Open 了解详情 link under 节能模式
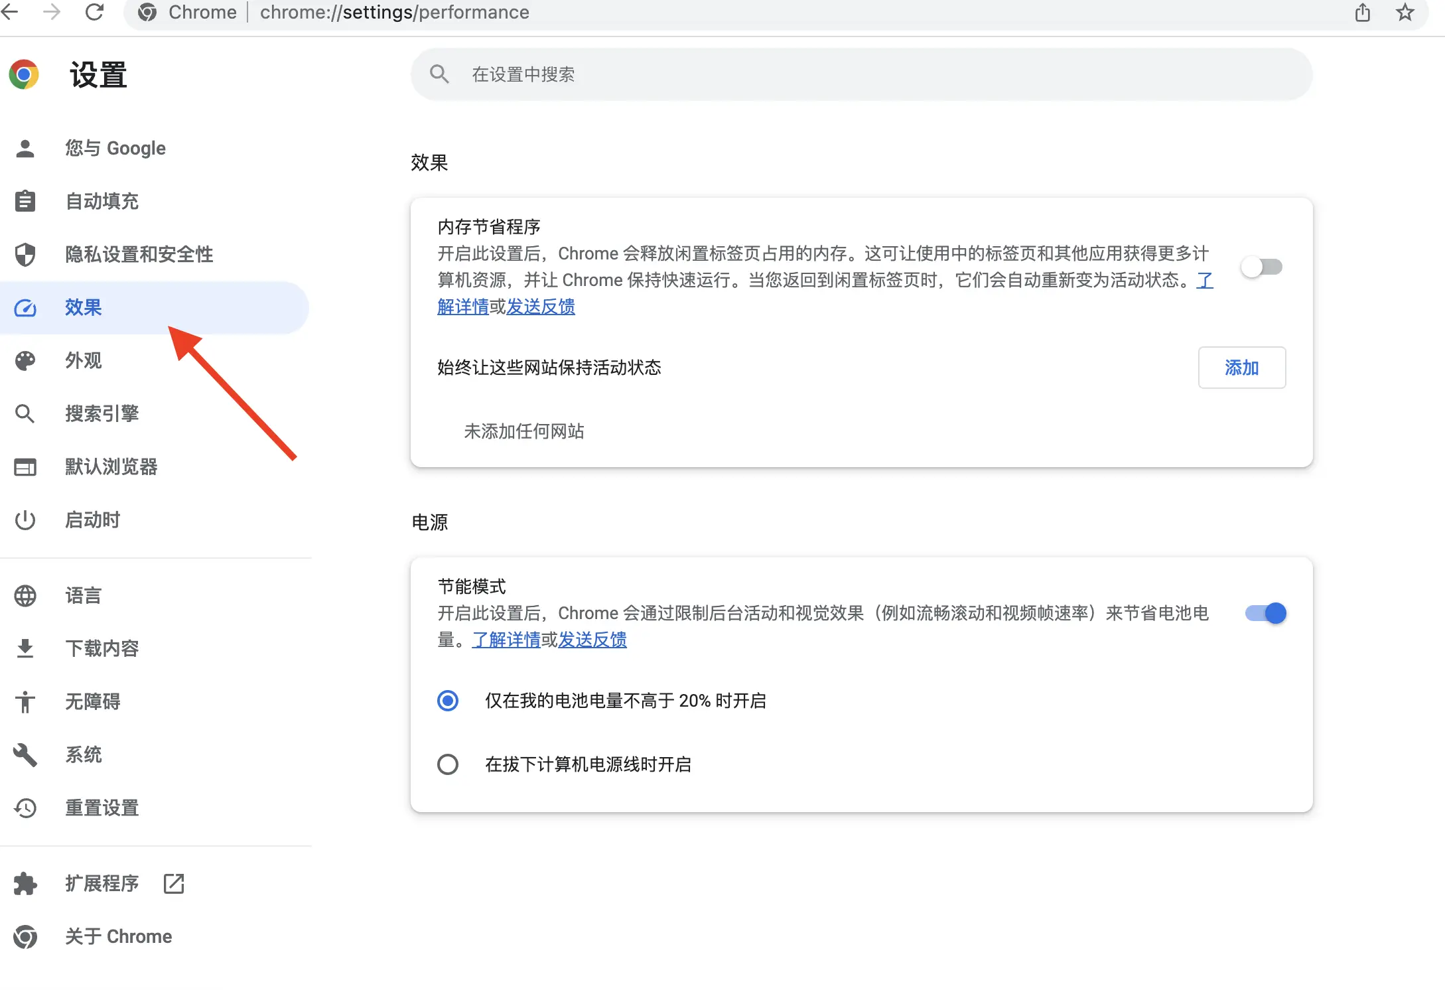1445x990 pixels. tap(506, 640)
